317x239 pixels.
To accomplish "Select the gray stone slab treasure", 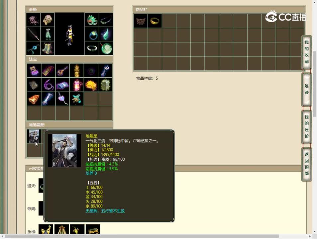I will [x=34, y=85].
